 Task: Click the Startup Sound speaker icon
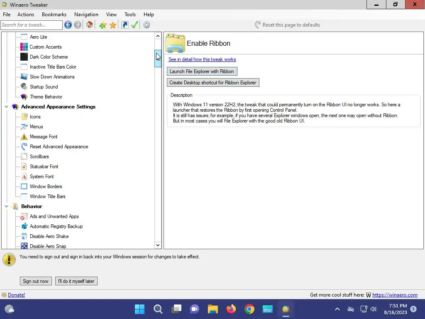[24, 86]
